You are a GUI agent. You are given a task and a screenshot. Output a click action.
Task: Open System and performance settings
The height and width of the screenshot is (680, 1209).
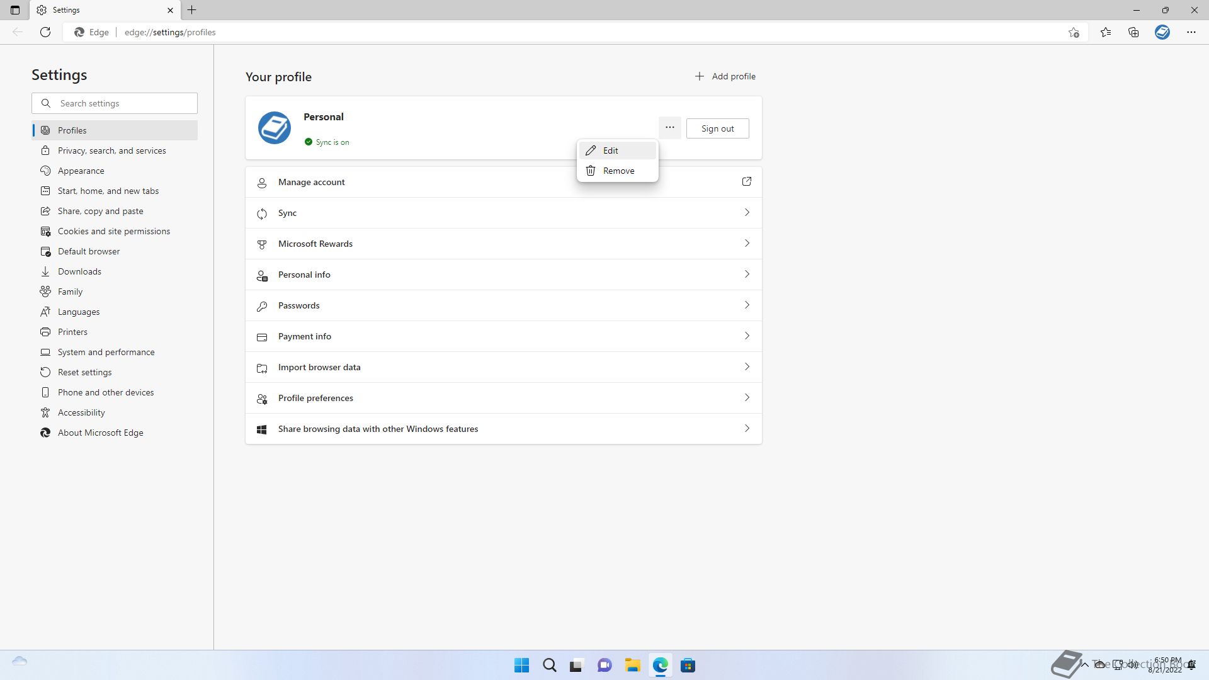[115, 352]
